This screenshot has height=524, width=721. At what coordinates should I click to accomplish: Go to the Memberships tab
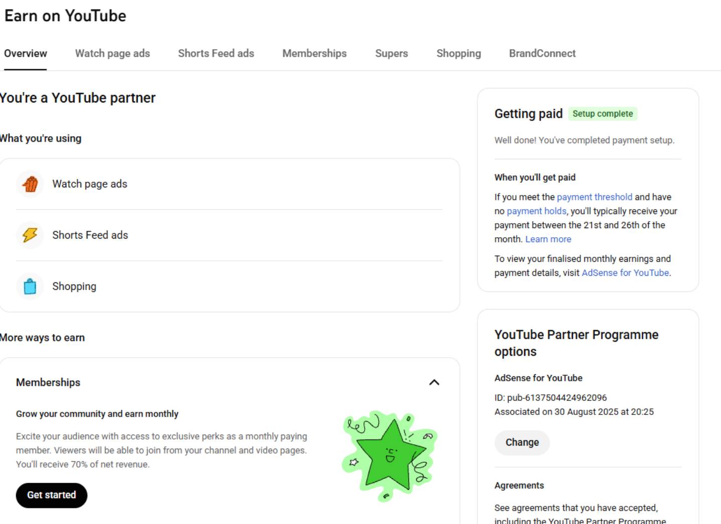pos(314,53)
